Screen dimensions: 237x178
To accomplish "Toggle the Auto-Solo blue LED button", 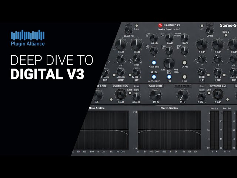I will (x=154, y=63).
